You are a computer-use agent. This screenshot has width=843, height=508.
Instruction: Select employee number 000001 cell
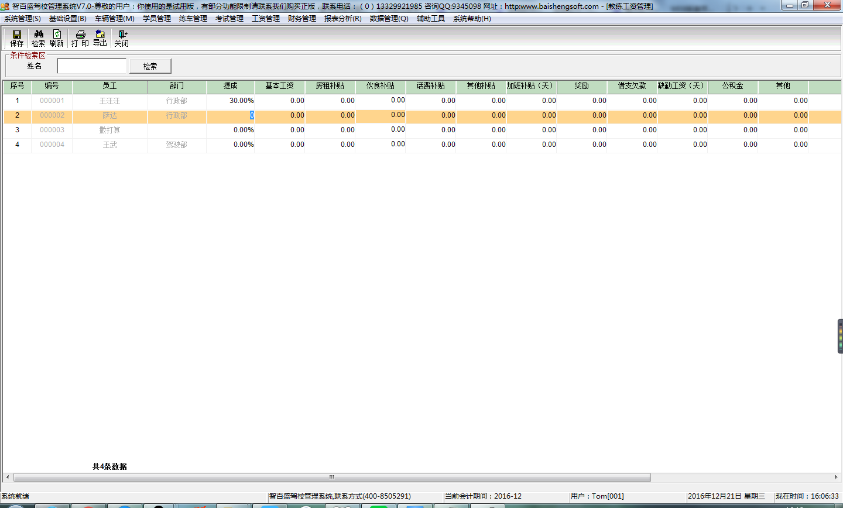(52, 101)
